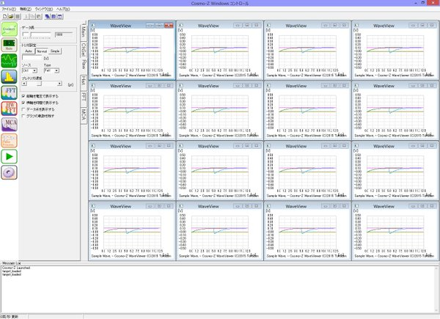Viewport: 440px width, 319px height.
Task: Set trigger mode to Single
Action: (x=56, y=51)
